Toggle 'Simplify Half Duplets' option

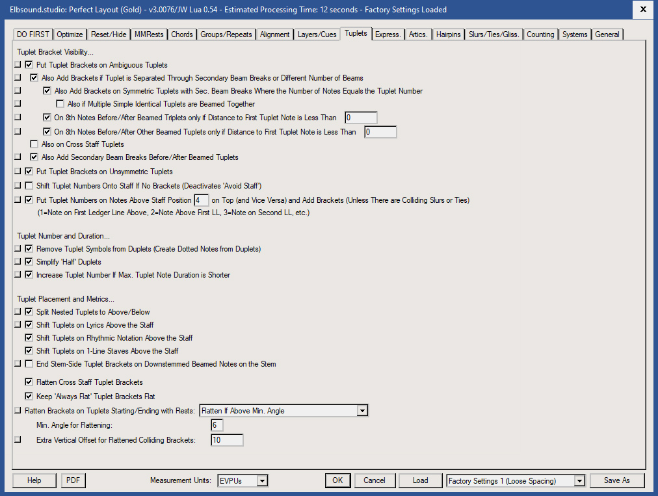tap(29, 261)
